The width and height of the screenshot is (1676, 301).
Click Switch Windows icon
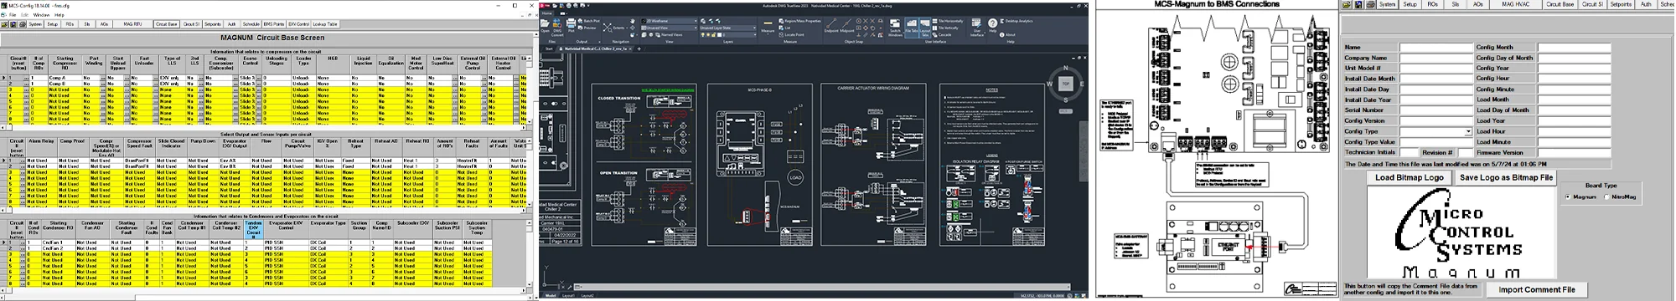pyautogui.click(x=895, y=27)
